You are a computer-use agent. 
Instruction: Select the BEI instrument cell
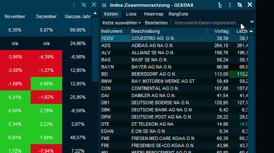[116, 74]
